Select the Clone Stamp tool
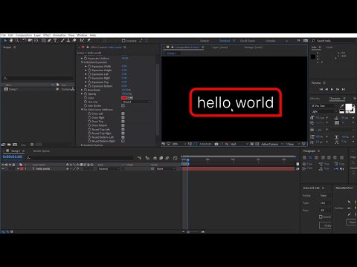 pos(68,41)
